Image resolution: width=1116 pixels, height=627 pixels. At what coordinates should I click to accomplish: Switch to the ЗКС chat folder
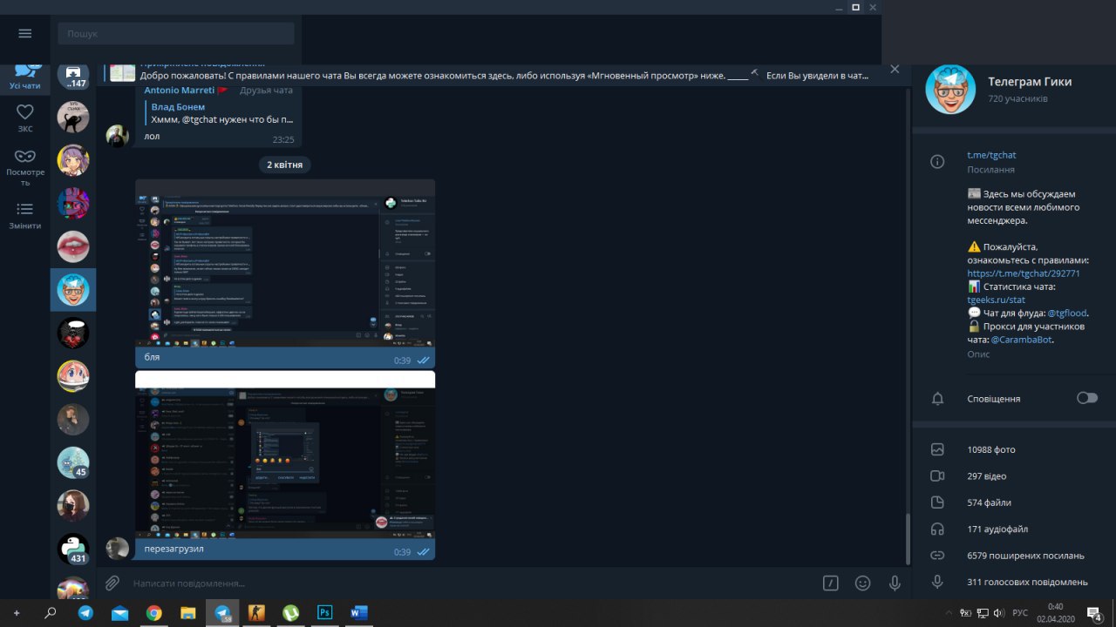24,118
